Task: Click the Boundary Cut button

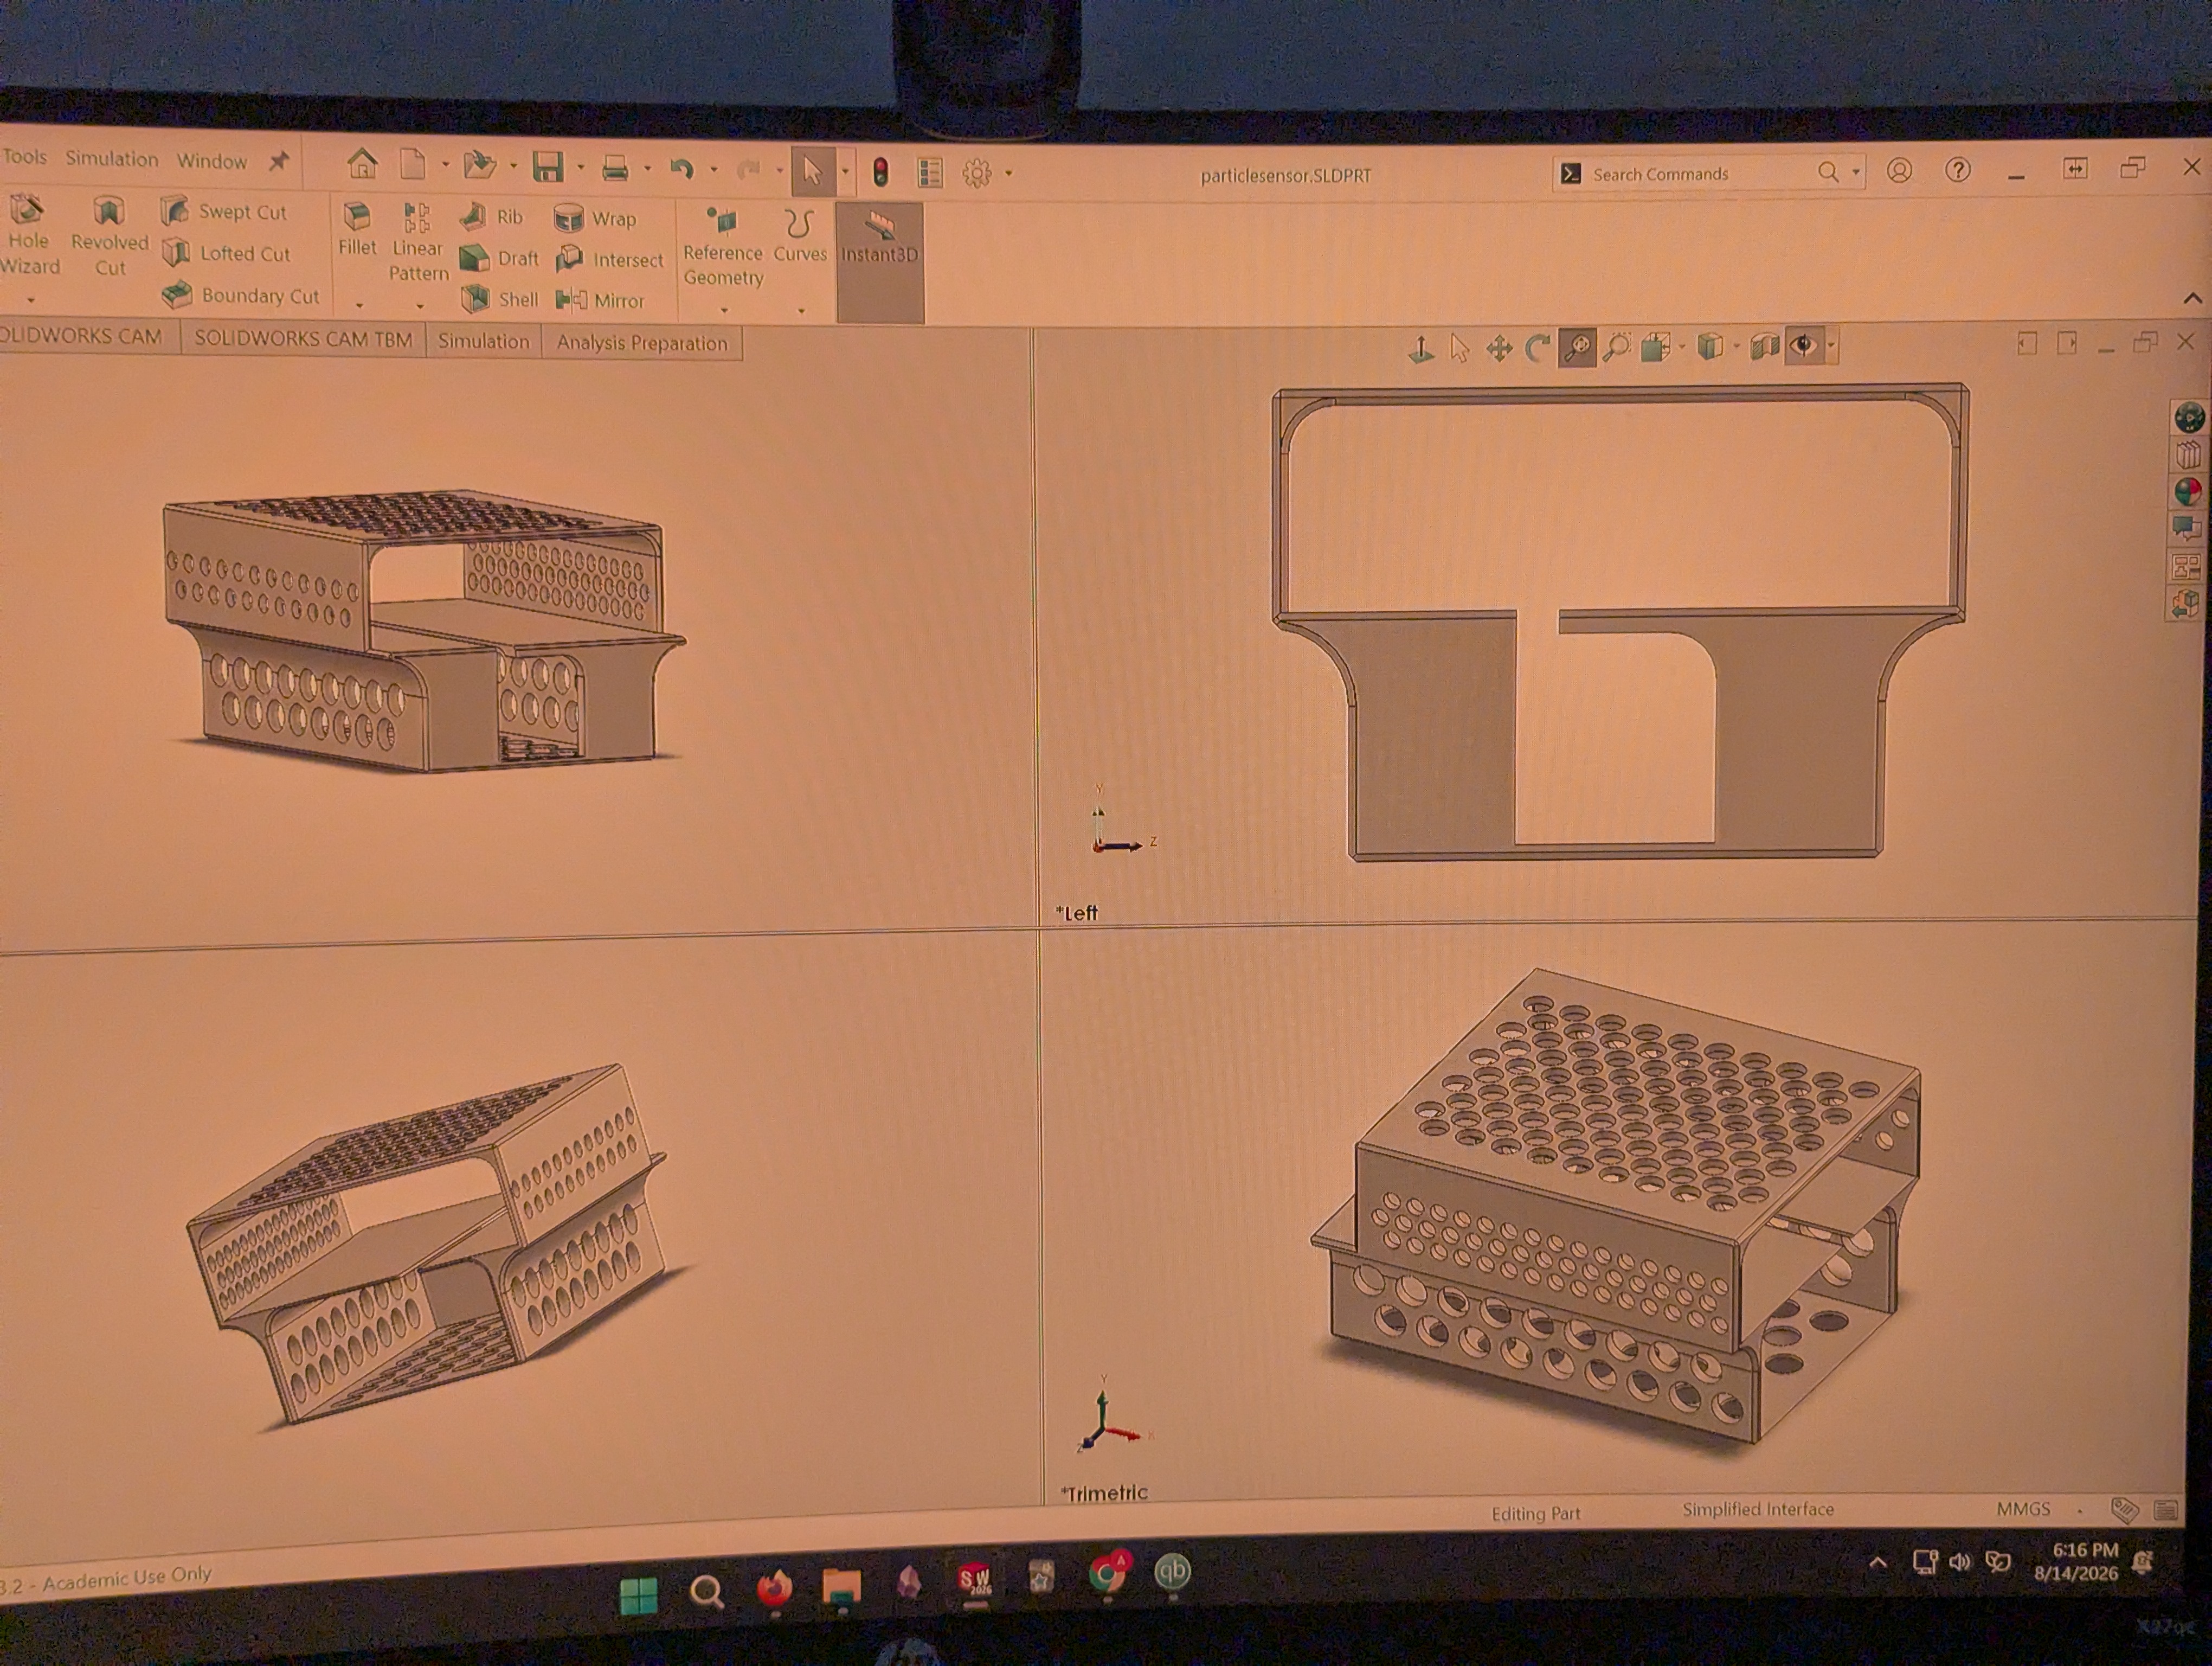Action: (240, 295)
